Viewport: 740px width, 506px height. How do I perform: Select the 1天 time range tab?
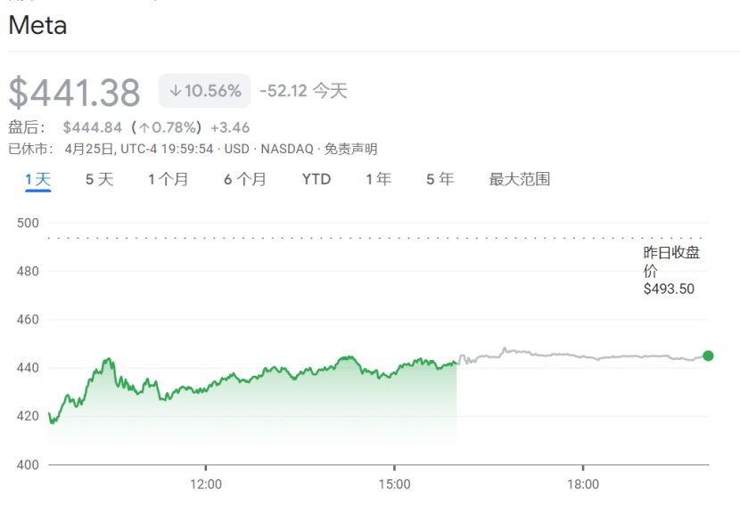pos(37,179)
